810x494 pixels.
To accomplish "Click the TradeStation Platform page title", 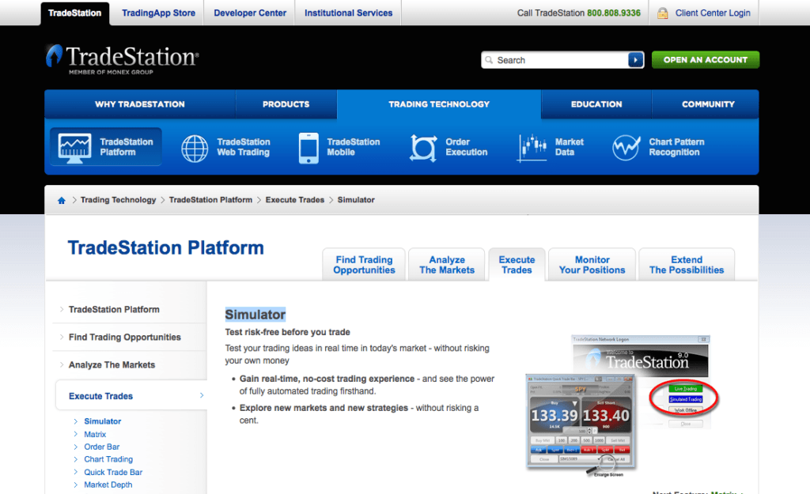I will coord(166,247).
